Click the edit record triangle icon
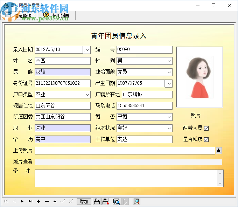The width and height of the screenshot is (238, 207). tap(55, 201)
